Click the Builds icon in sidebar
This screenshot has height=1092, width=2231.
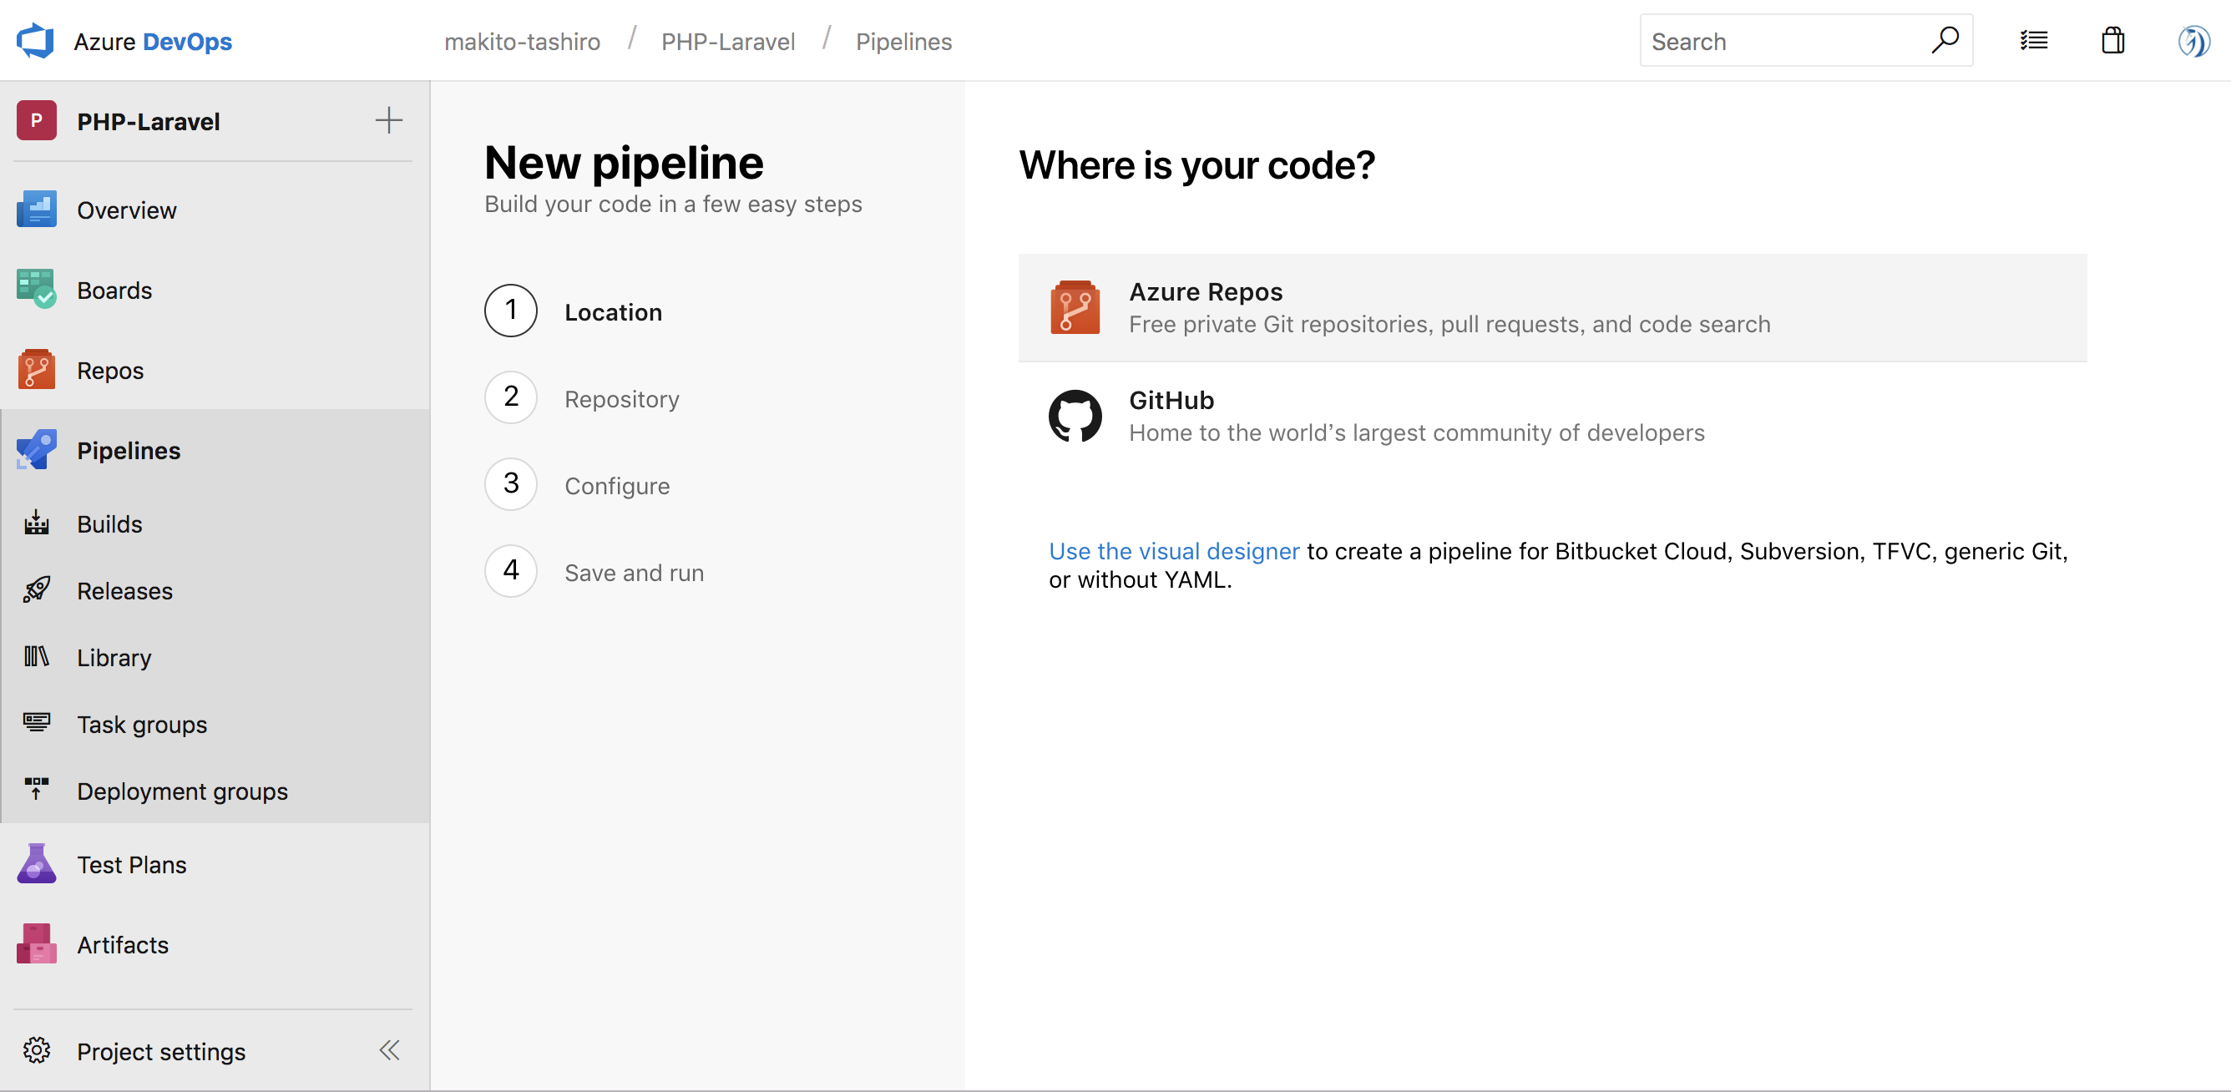pos(37,522)
